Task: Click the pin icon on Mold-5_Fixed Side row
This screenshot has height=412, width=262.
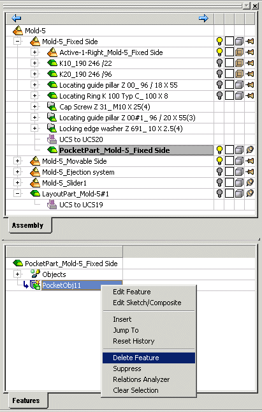Action: tap(250, 42)
